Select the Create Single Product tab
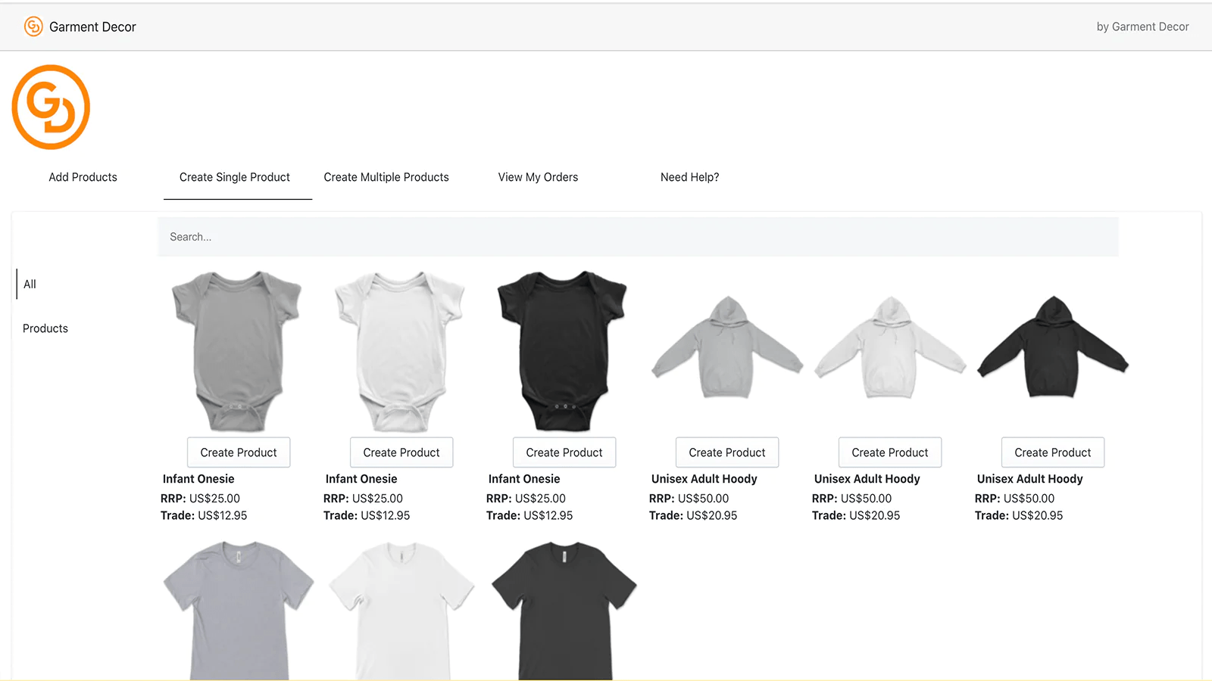Viewport: 1212px width, 681px height. click(x=234, y=177)
